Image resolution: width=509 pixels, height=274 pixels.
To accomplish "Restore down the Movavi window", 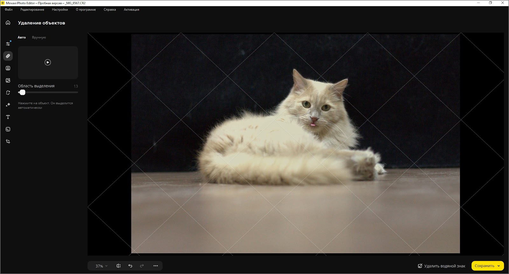I will tap(491, 3).
